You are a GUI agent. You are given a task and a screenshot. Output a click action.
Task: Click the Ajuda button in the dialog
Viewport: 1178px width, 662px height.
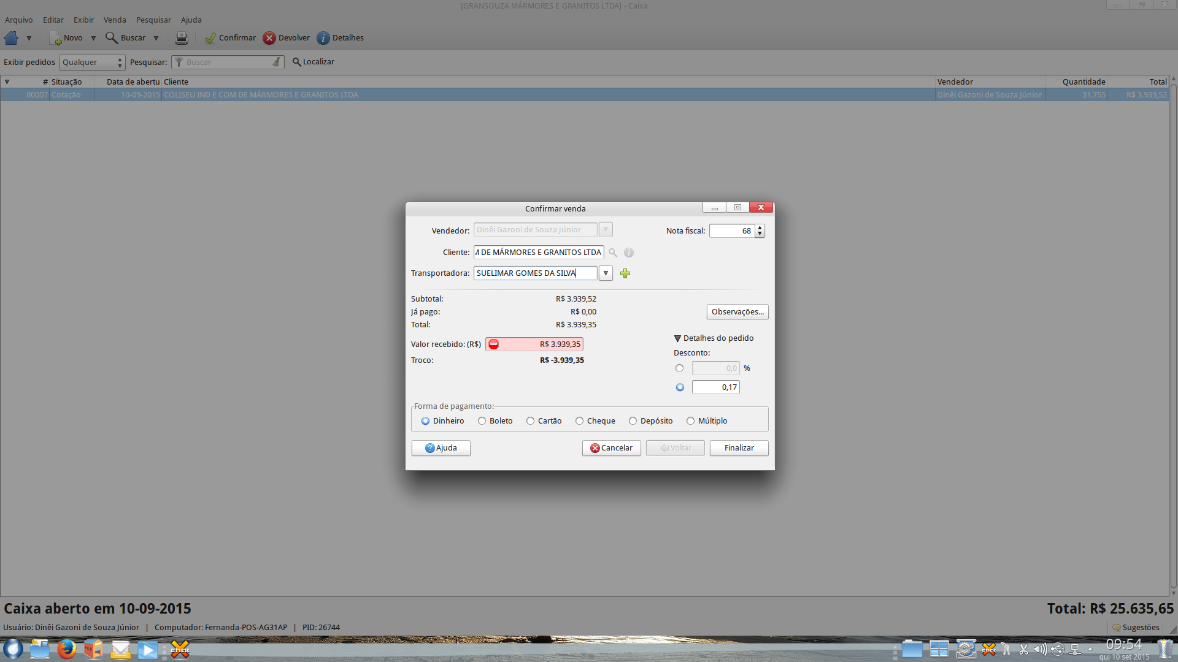[x=441, y=448]
